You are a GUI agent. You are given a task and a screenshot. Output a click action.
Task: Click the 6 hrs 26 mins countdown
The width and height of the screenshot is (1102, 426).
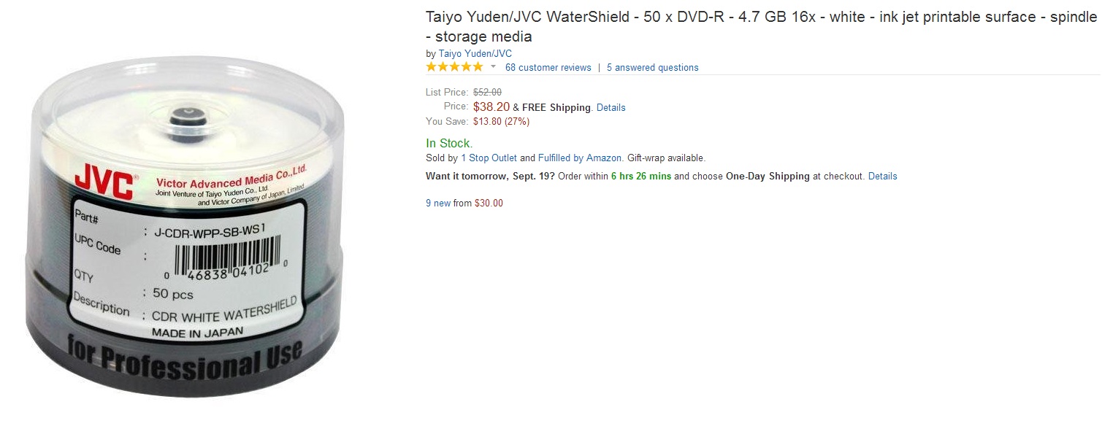640,177
